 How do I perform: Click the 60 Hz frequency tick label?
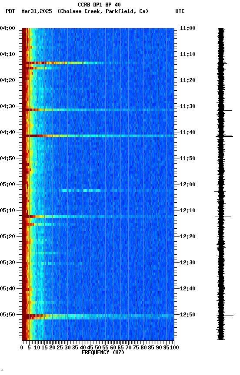[113, 348]
